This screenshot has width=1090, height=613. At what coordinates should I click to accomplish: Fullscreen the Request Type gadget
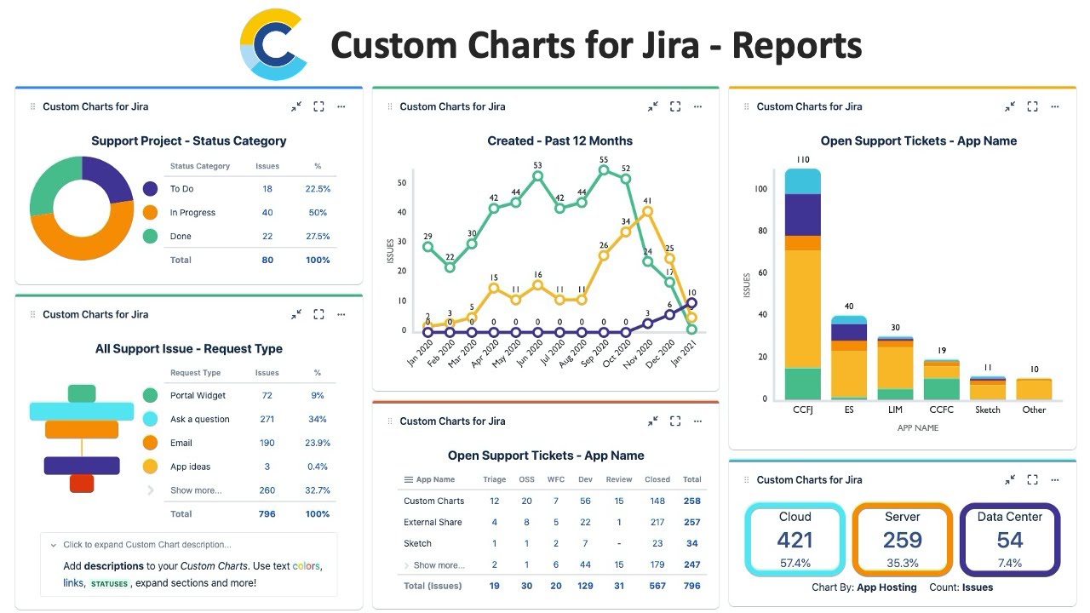click(x=318, y=314)
